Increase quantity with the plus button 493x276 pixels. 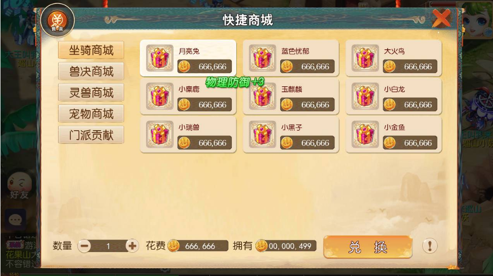tap(132, 246)
